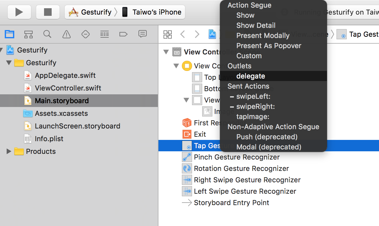Open the Breakpoint navigator icon
This screenshot has height=226, width=379.
123,34
